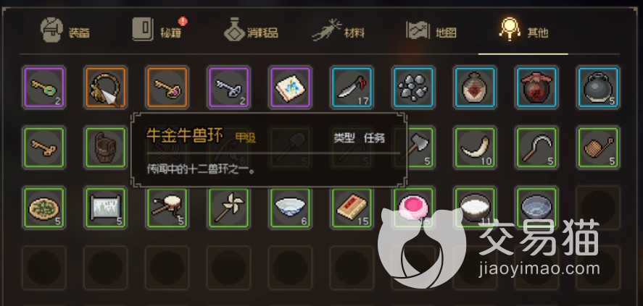This screenshot has width=643, height=306.
Task: Select the blue-white porcelain bowl
Action: 291,208
